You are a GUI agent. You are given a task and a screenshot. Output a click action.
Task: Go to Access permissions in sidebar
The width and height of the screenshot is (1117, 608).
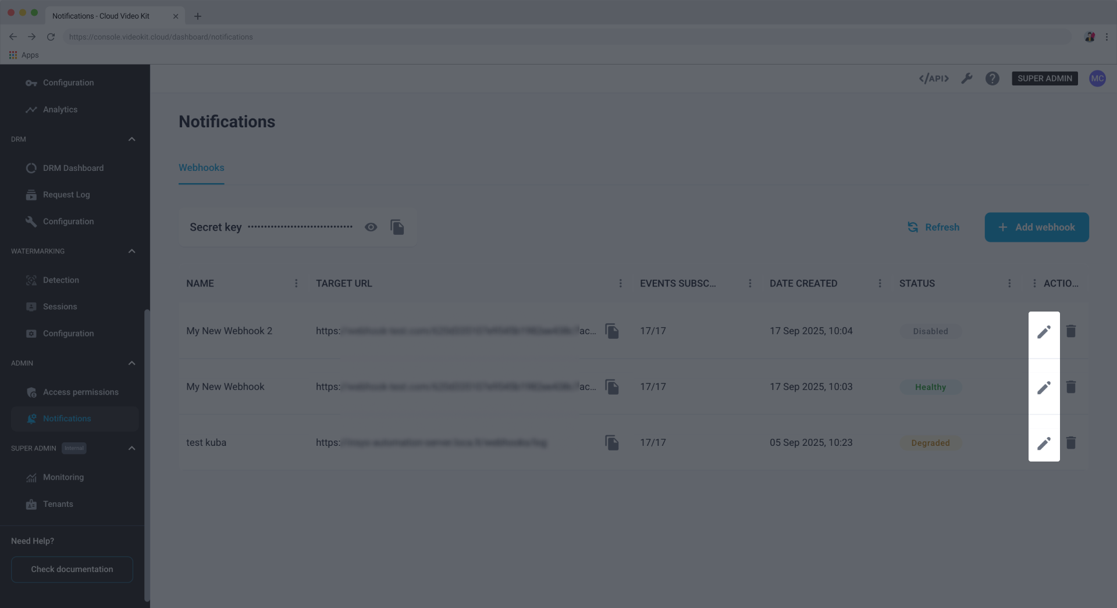80,392
